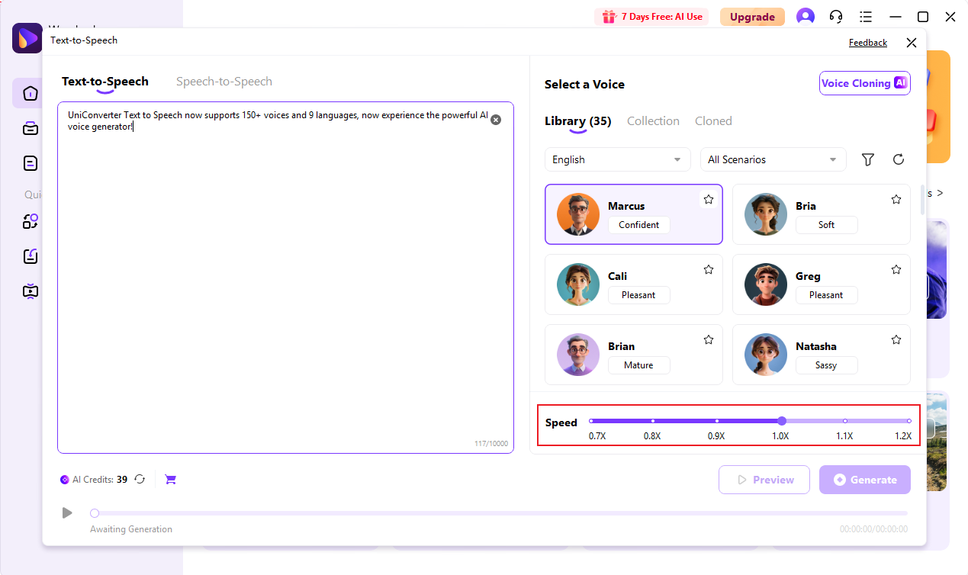The image size is (968, 575).
Task: Select the Cali voice card
Action: click(634, 284)
